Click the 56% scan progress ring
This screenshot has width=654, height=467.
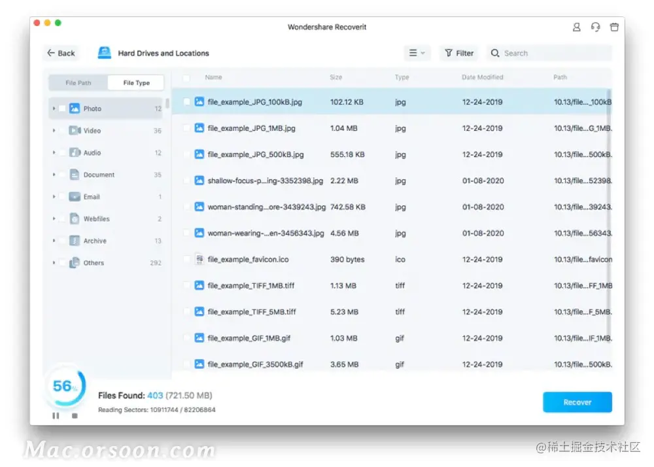coord(65,386)
